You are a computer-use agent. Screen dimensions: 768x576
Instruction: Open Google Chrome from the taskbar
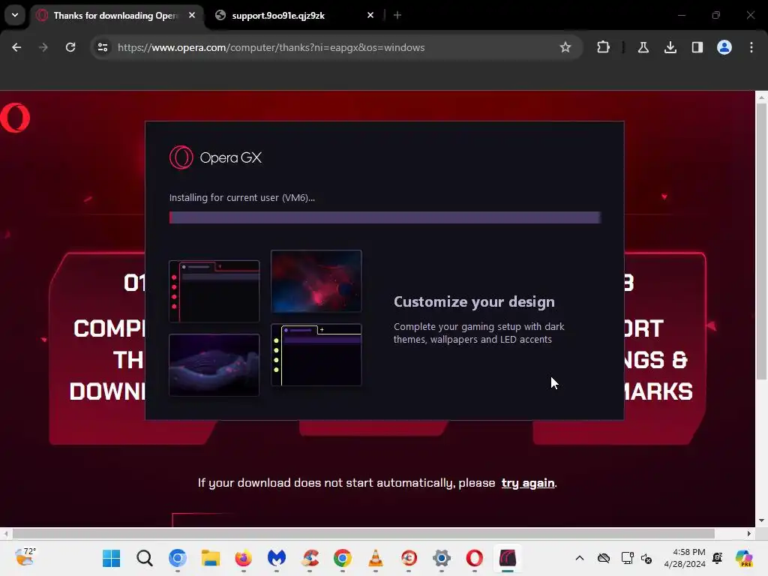click(343, 558)
